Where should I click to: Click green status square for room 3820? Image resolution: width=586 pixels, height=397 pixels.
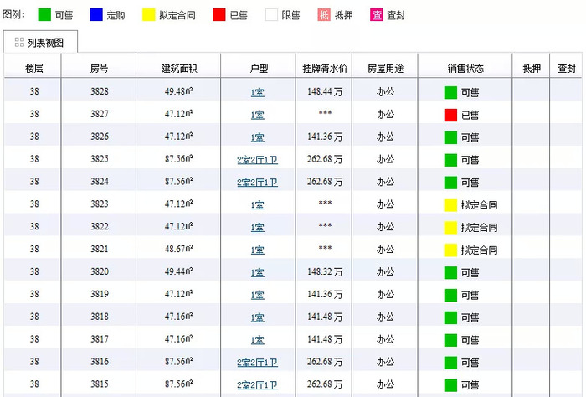450,272
